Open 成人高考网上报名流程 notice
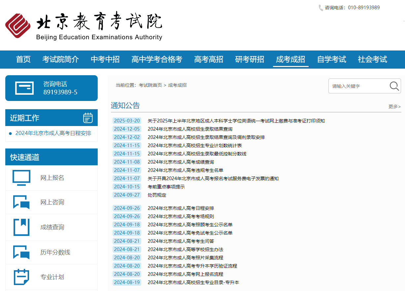405x291 pixels. pos(186,274)
